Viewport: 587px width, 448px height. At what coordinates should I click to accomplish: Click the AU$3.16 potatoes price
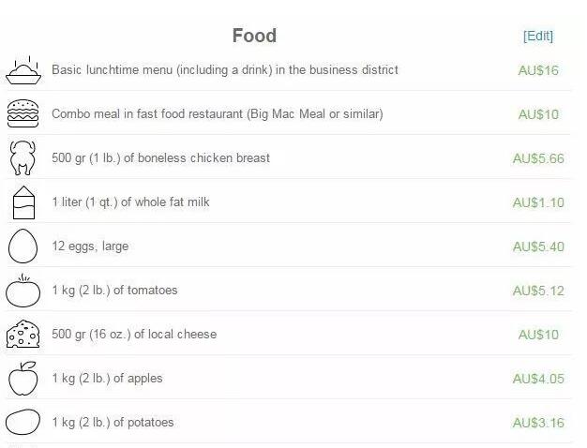(538, 423)
